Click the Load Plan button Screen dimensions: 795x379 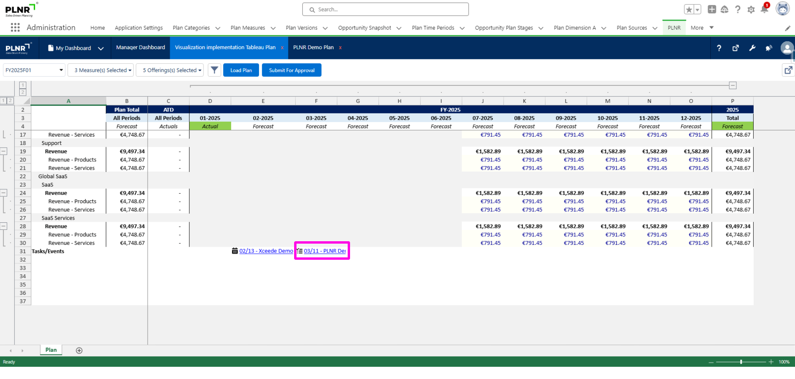241,70
